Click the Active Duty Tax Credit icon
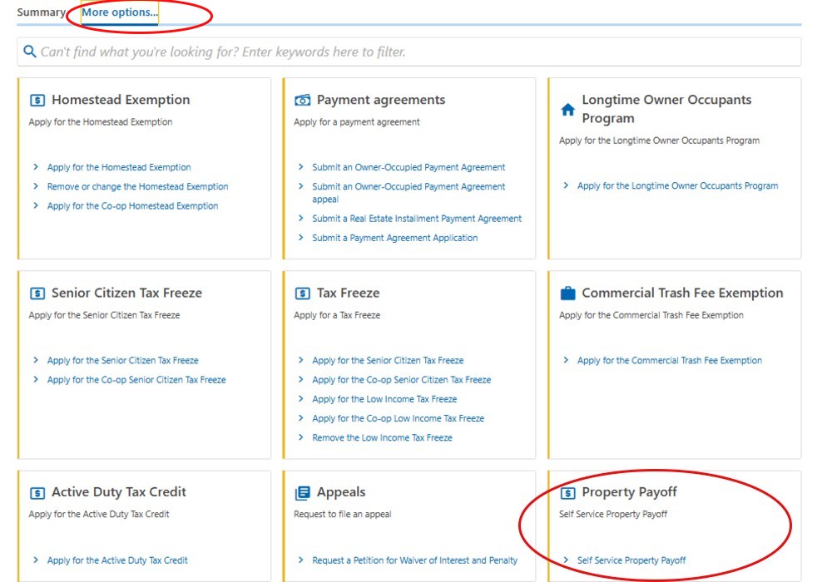This screenshot has width=832, height=582. 37,493
